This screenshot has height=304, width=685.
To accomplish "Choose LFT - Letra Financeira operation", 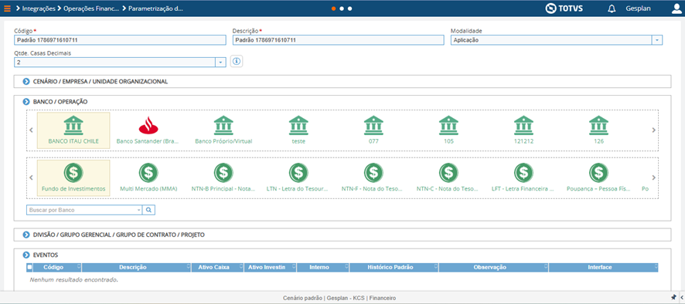I will click(x=523, y=178).
